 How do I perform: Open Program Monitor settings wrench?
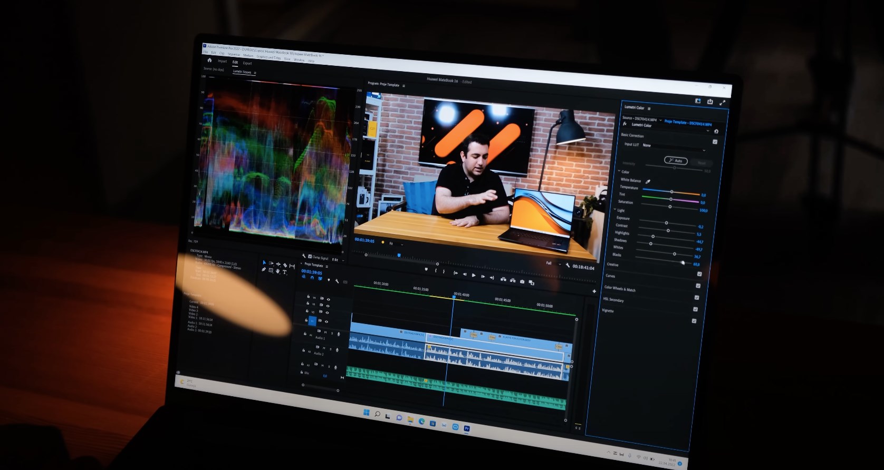point(568,265)
